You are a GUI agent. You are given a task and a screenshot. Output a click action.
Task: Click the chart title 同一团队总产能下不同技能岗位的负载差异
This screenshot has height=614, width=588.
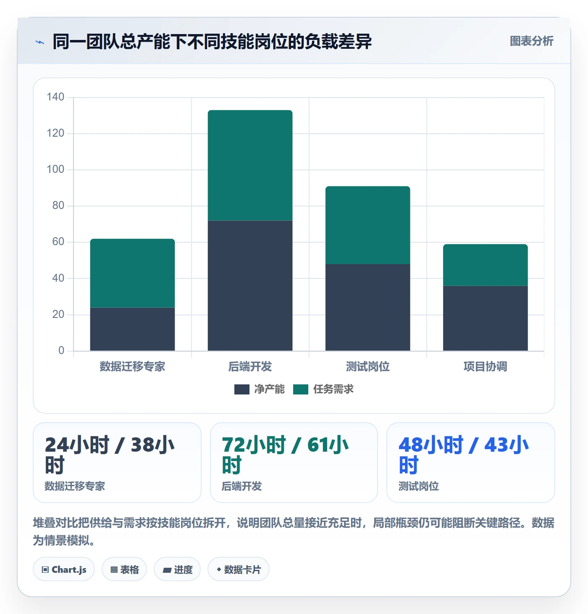click(x=212, y=42)
